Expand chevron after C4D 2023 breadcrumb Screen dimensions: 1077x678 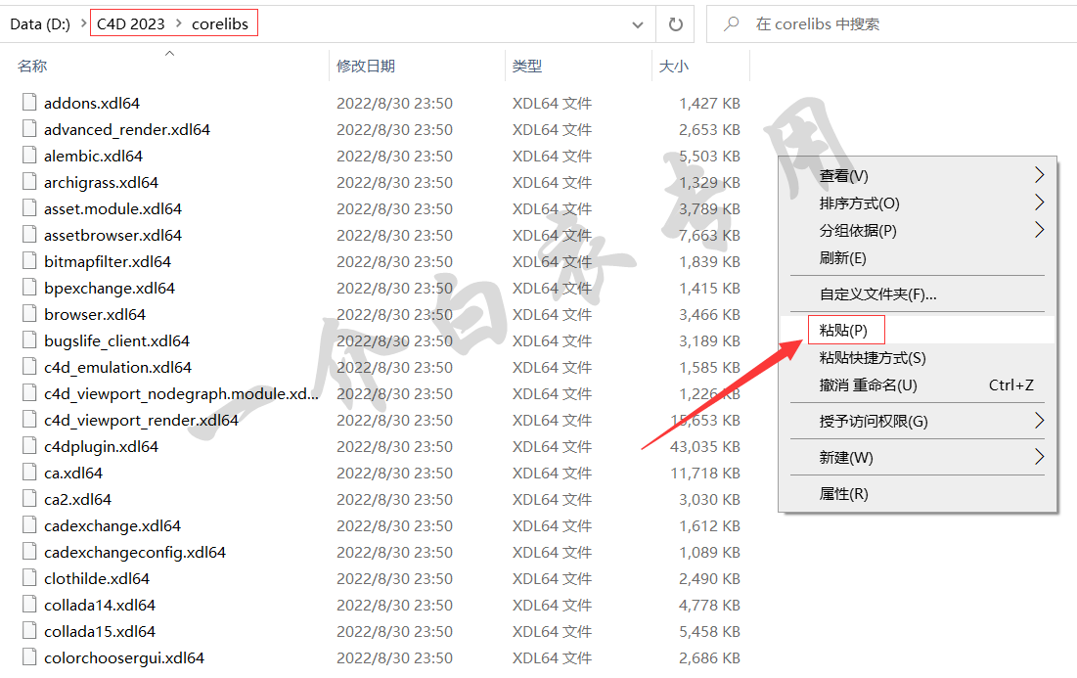click(x=179, y=23)
